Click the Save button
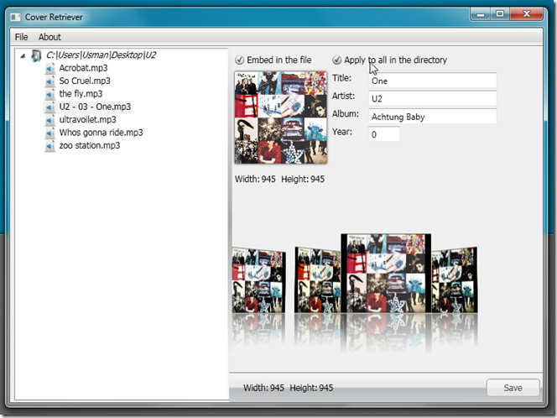Image resolution: width=557 pixels, height=418 pixels. tap(513, 388)
